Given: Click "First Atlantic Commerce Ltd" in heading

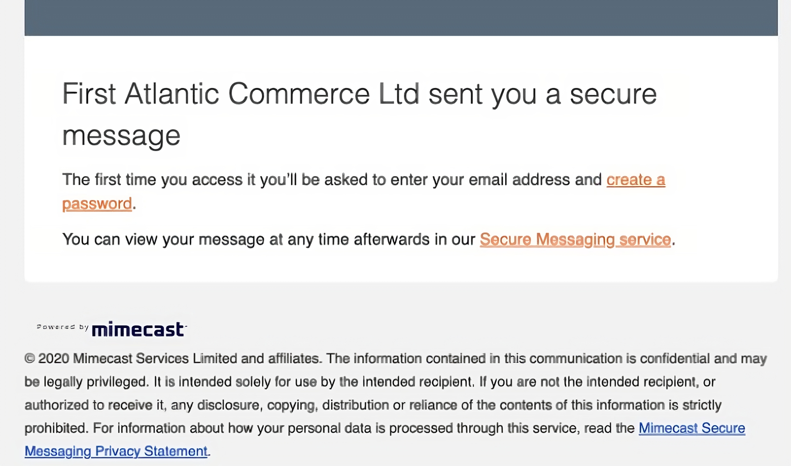Looking at the screenshot, I should 240,94.
